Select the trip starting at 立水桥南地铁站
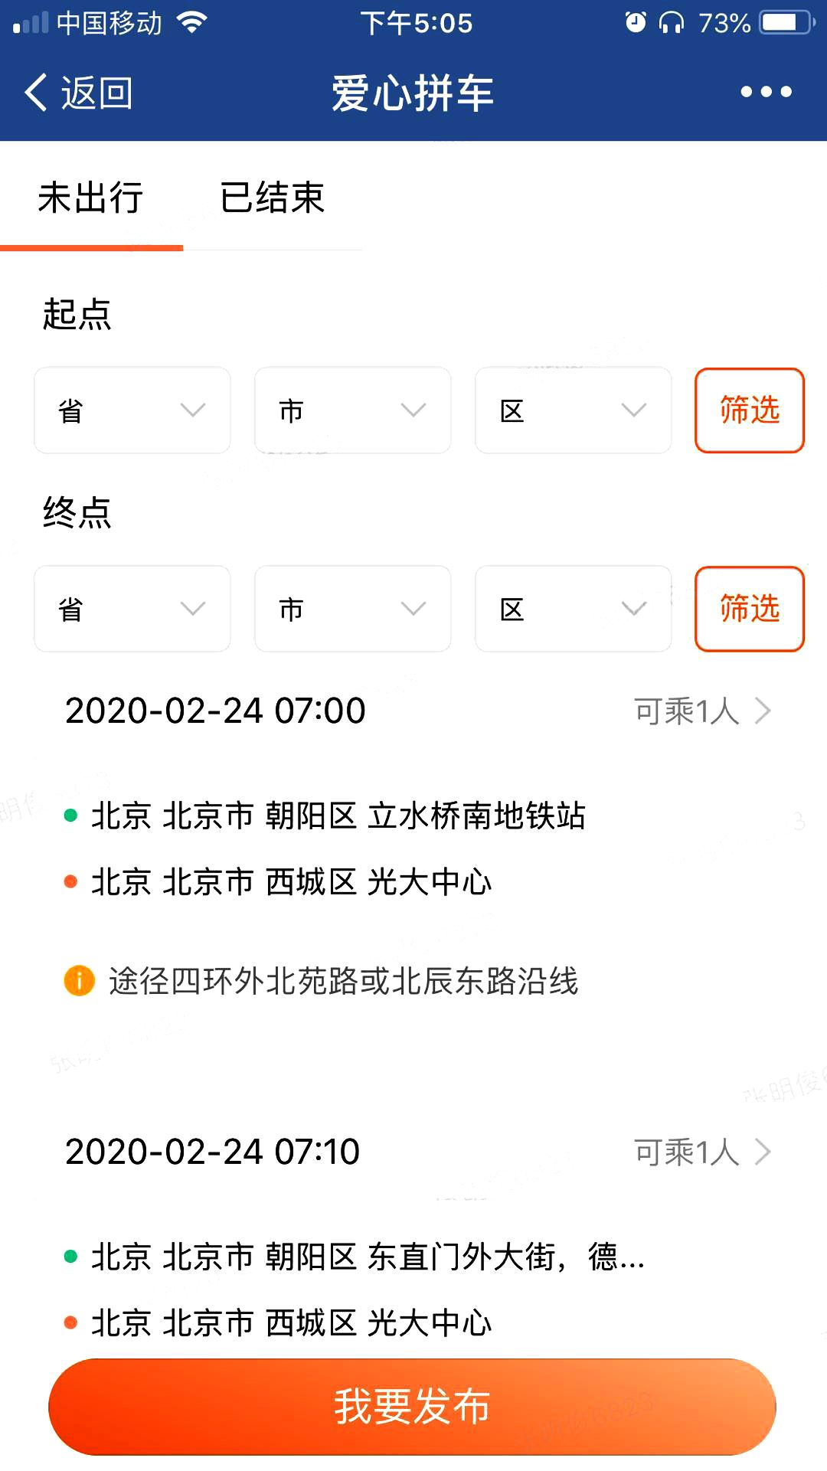 pyautogui.click(x=338, y=816)
